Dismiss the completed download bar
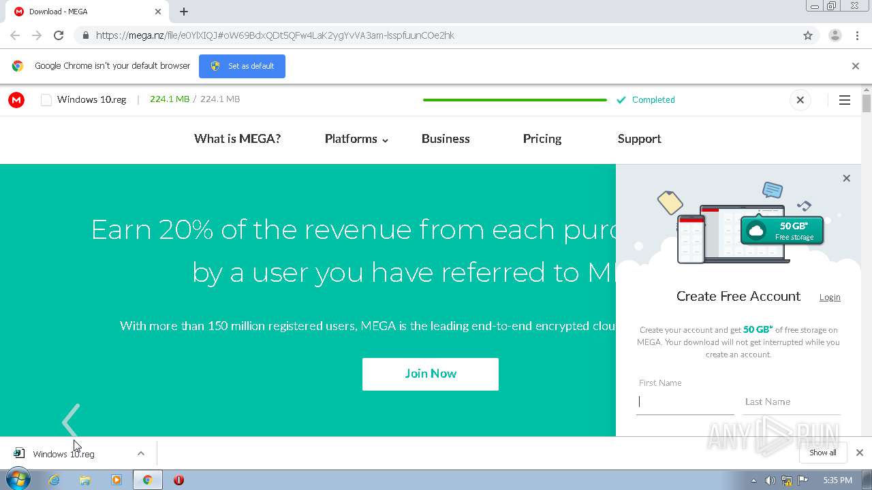Screen dimensions: 872x490 (800, 100)
